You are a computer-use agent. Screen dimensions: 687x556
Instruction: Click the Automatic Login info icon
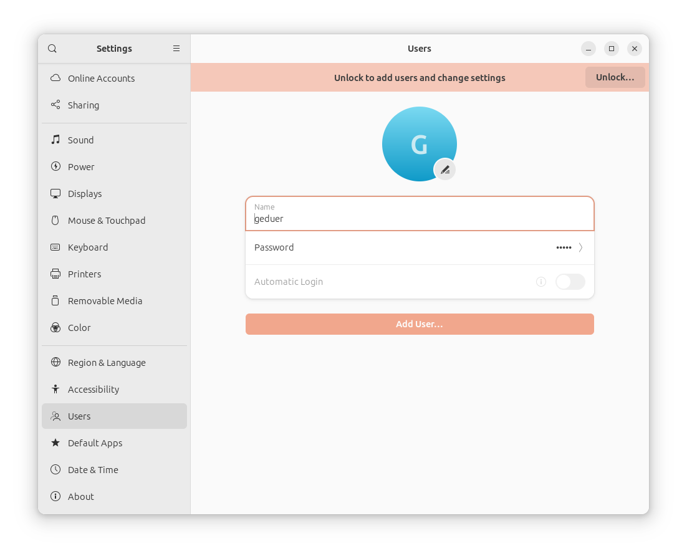541,282
